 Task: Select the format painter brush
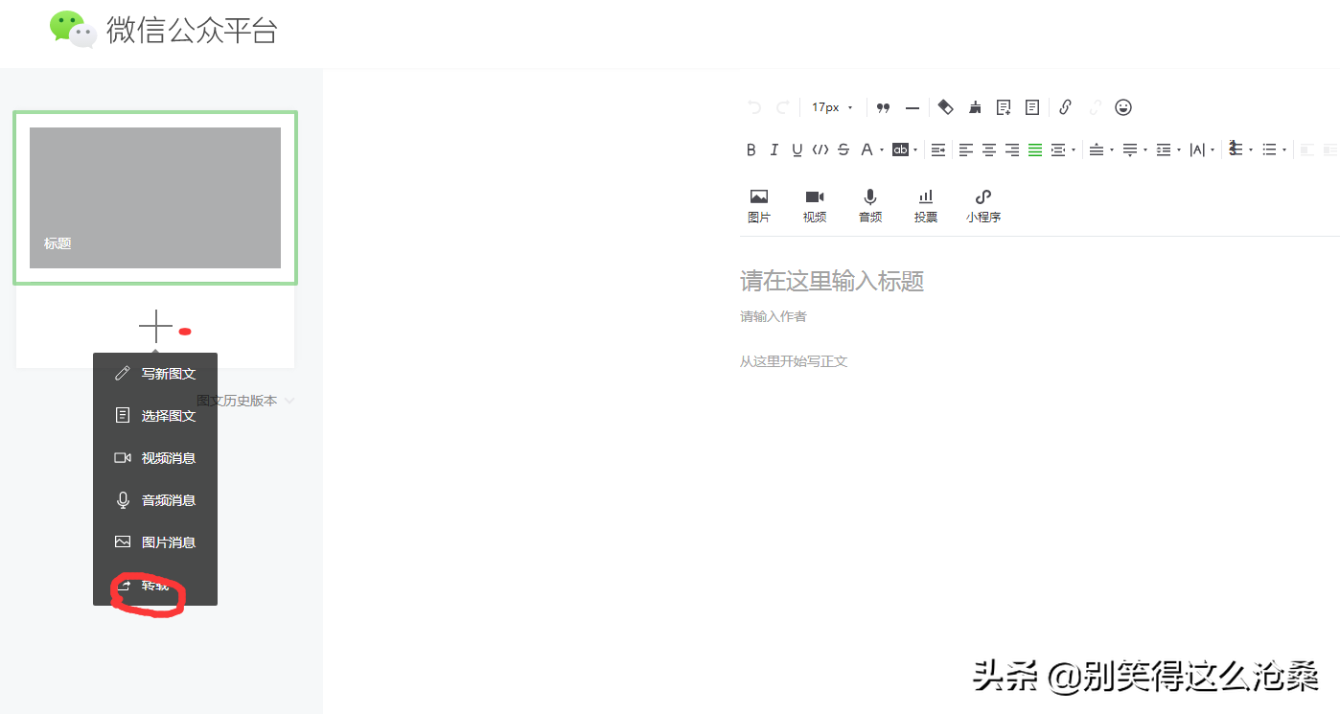(975, 107)
